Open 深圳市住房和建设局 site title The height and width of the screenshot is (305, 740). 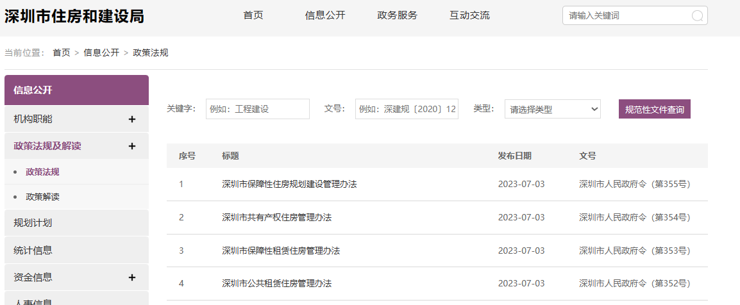click(74, 16)
